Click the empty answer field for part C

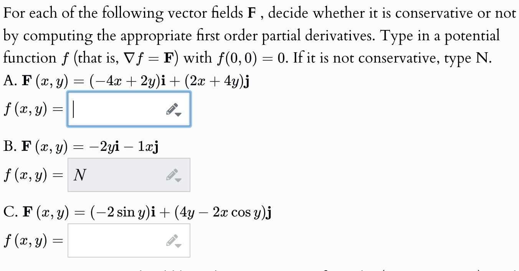tap(129, 241)
